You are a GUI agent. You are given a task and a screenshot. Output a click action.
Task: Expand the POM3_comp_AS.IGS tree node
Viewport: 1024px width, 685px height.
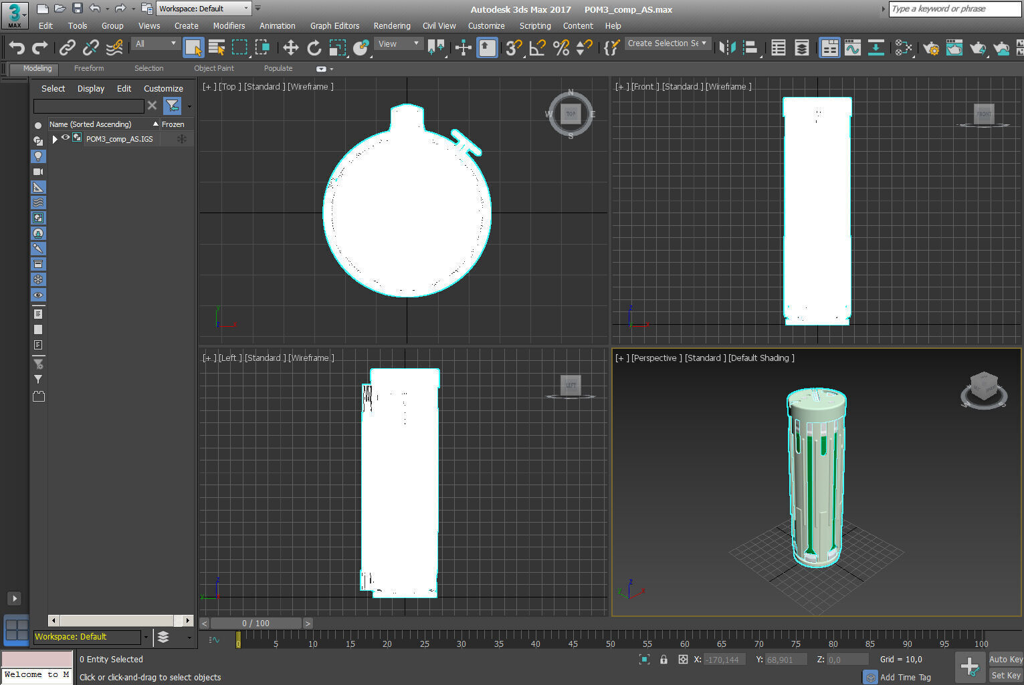[x=55, y=139]
